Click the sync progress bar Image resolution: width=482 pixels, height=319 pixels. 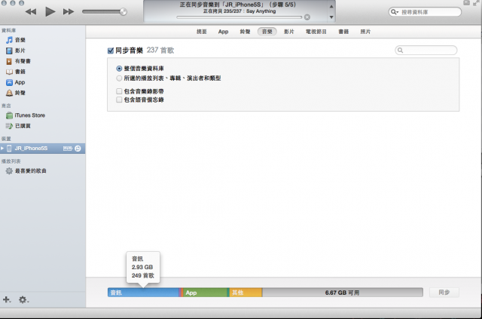tap(239, 17)
